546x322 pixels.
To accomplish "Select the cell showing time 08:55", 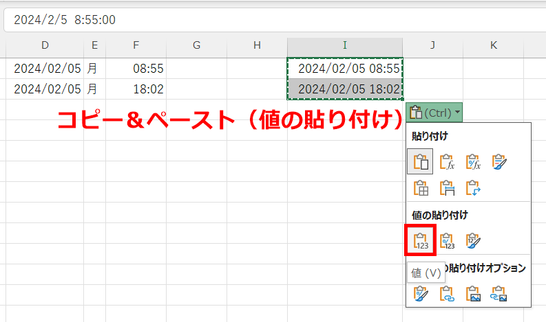I will pos(136,69).
